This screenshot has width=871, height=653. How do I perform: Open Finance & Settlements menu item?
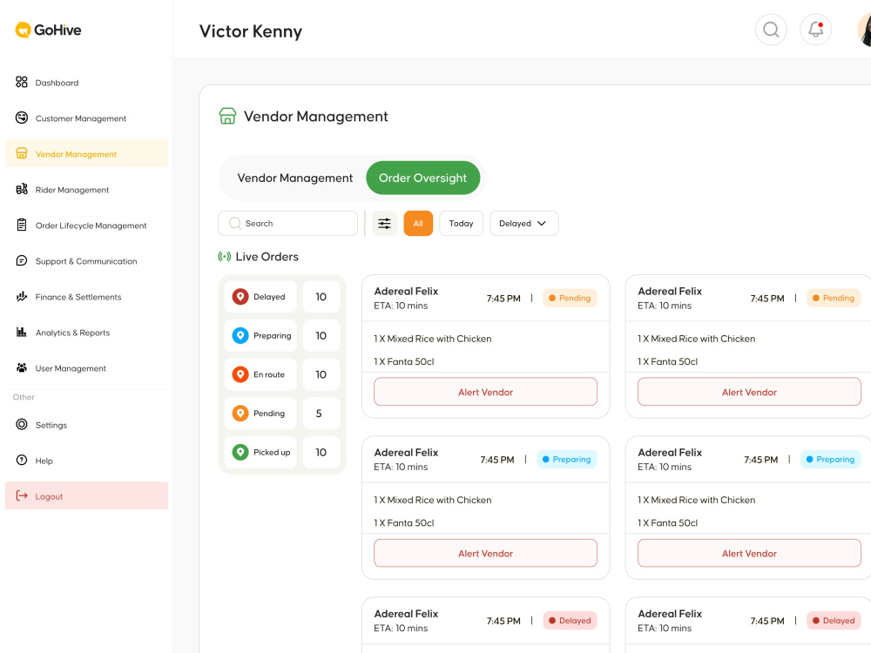coord(86,297)
